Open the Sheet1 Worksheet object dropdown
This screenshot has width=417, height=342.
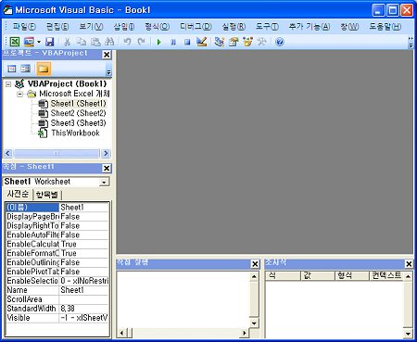click(104, 183)
